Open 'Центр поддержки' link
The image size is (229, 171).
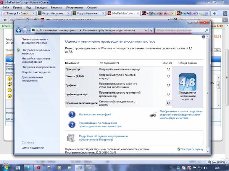(32, 148)
